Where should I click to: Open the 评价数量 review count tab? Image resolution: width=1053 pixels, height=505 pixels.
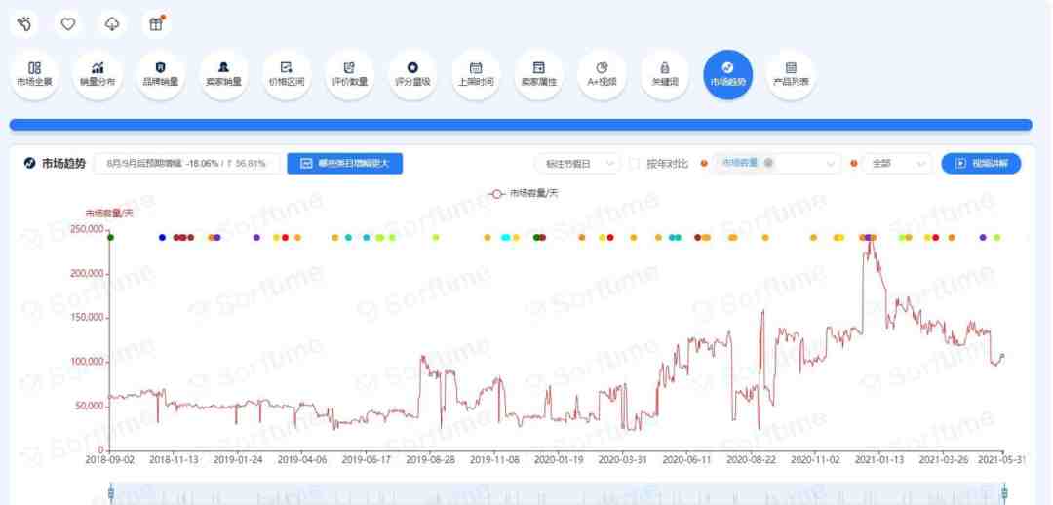click(349, 74)
